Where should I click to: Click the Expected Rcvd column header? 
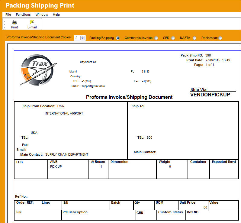pyautogui.click(x=224, y=162)
